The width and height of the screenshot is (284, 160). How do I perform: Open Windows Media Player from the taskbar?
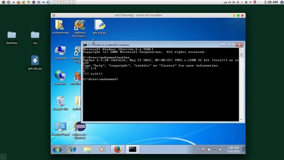click(102, 149)
